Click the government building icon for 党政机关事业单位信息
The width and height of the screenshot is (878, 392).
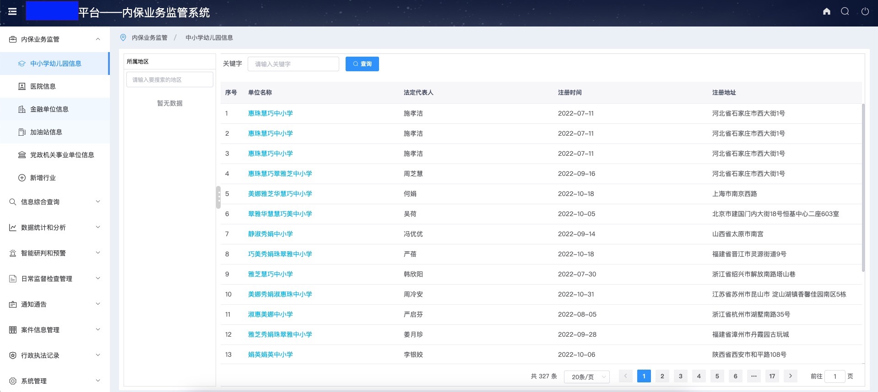pos(22,155)
